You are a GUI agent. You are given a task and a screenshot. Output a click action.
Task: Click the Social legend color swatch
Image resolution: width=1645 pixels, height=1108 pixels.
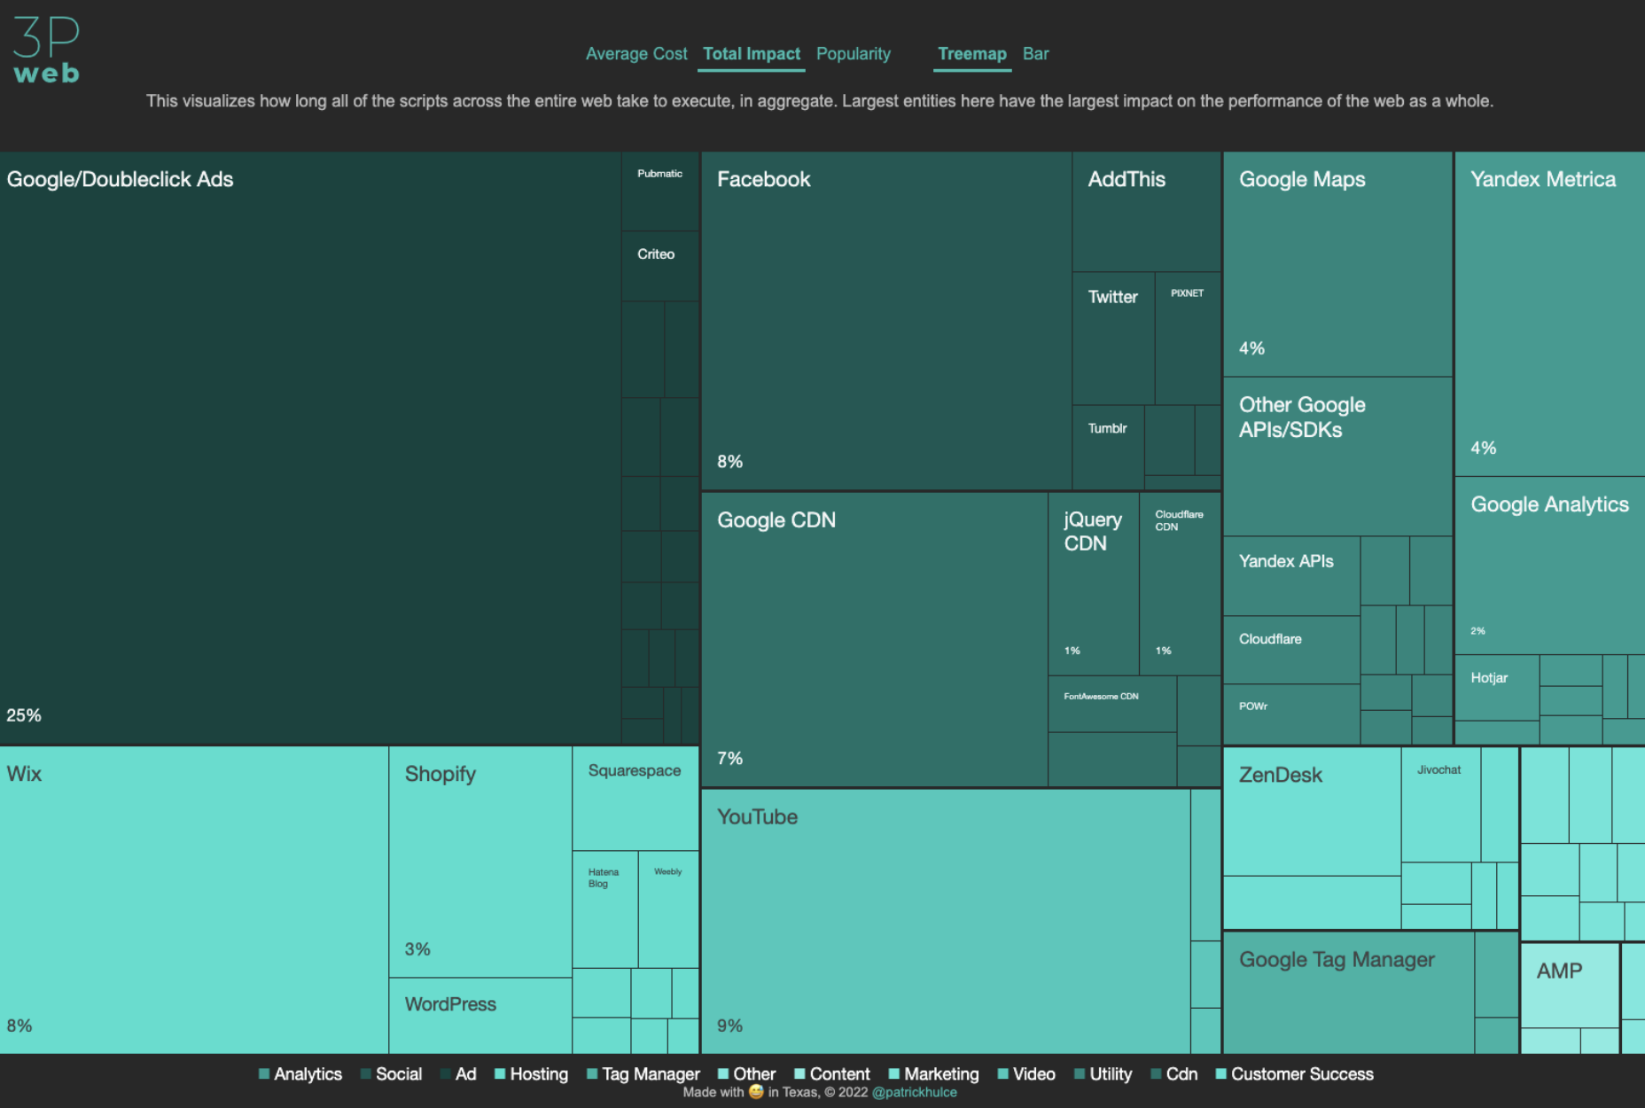tap(366, 1074)
